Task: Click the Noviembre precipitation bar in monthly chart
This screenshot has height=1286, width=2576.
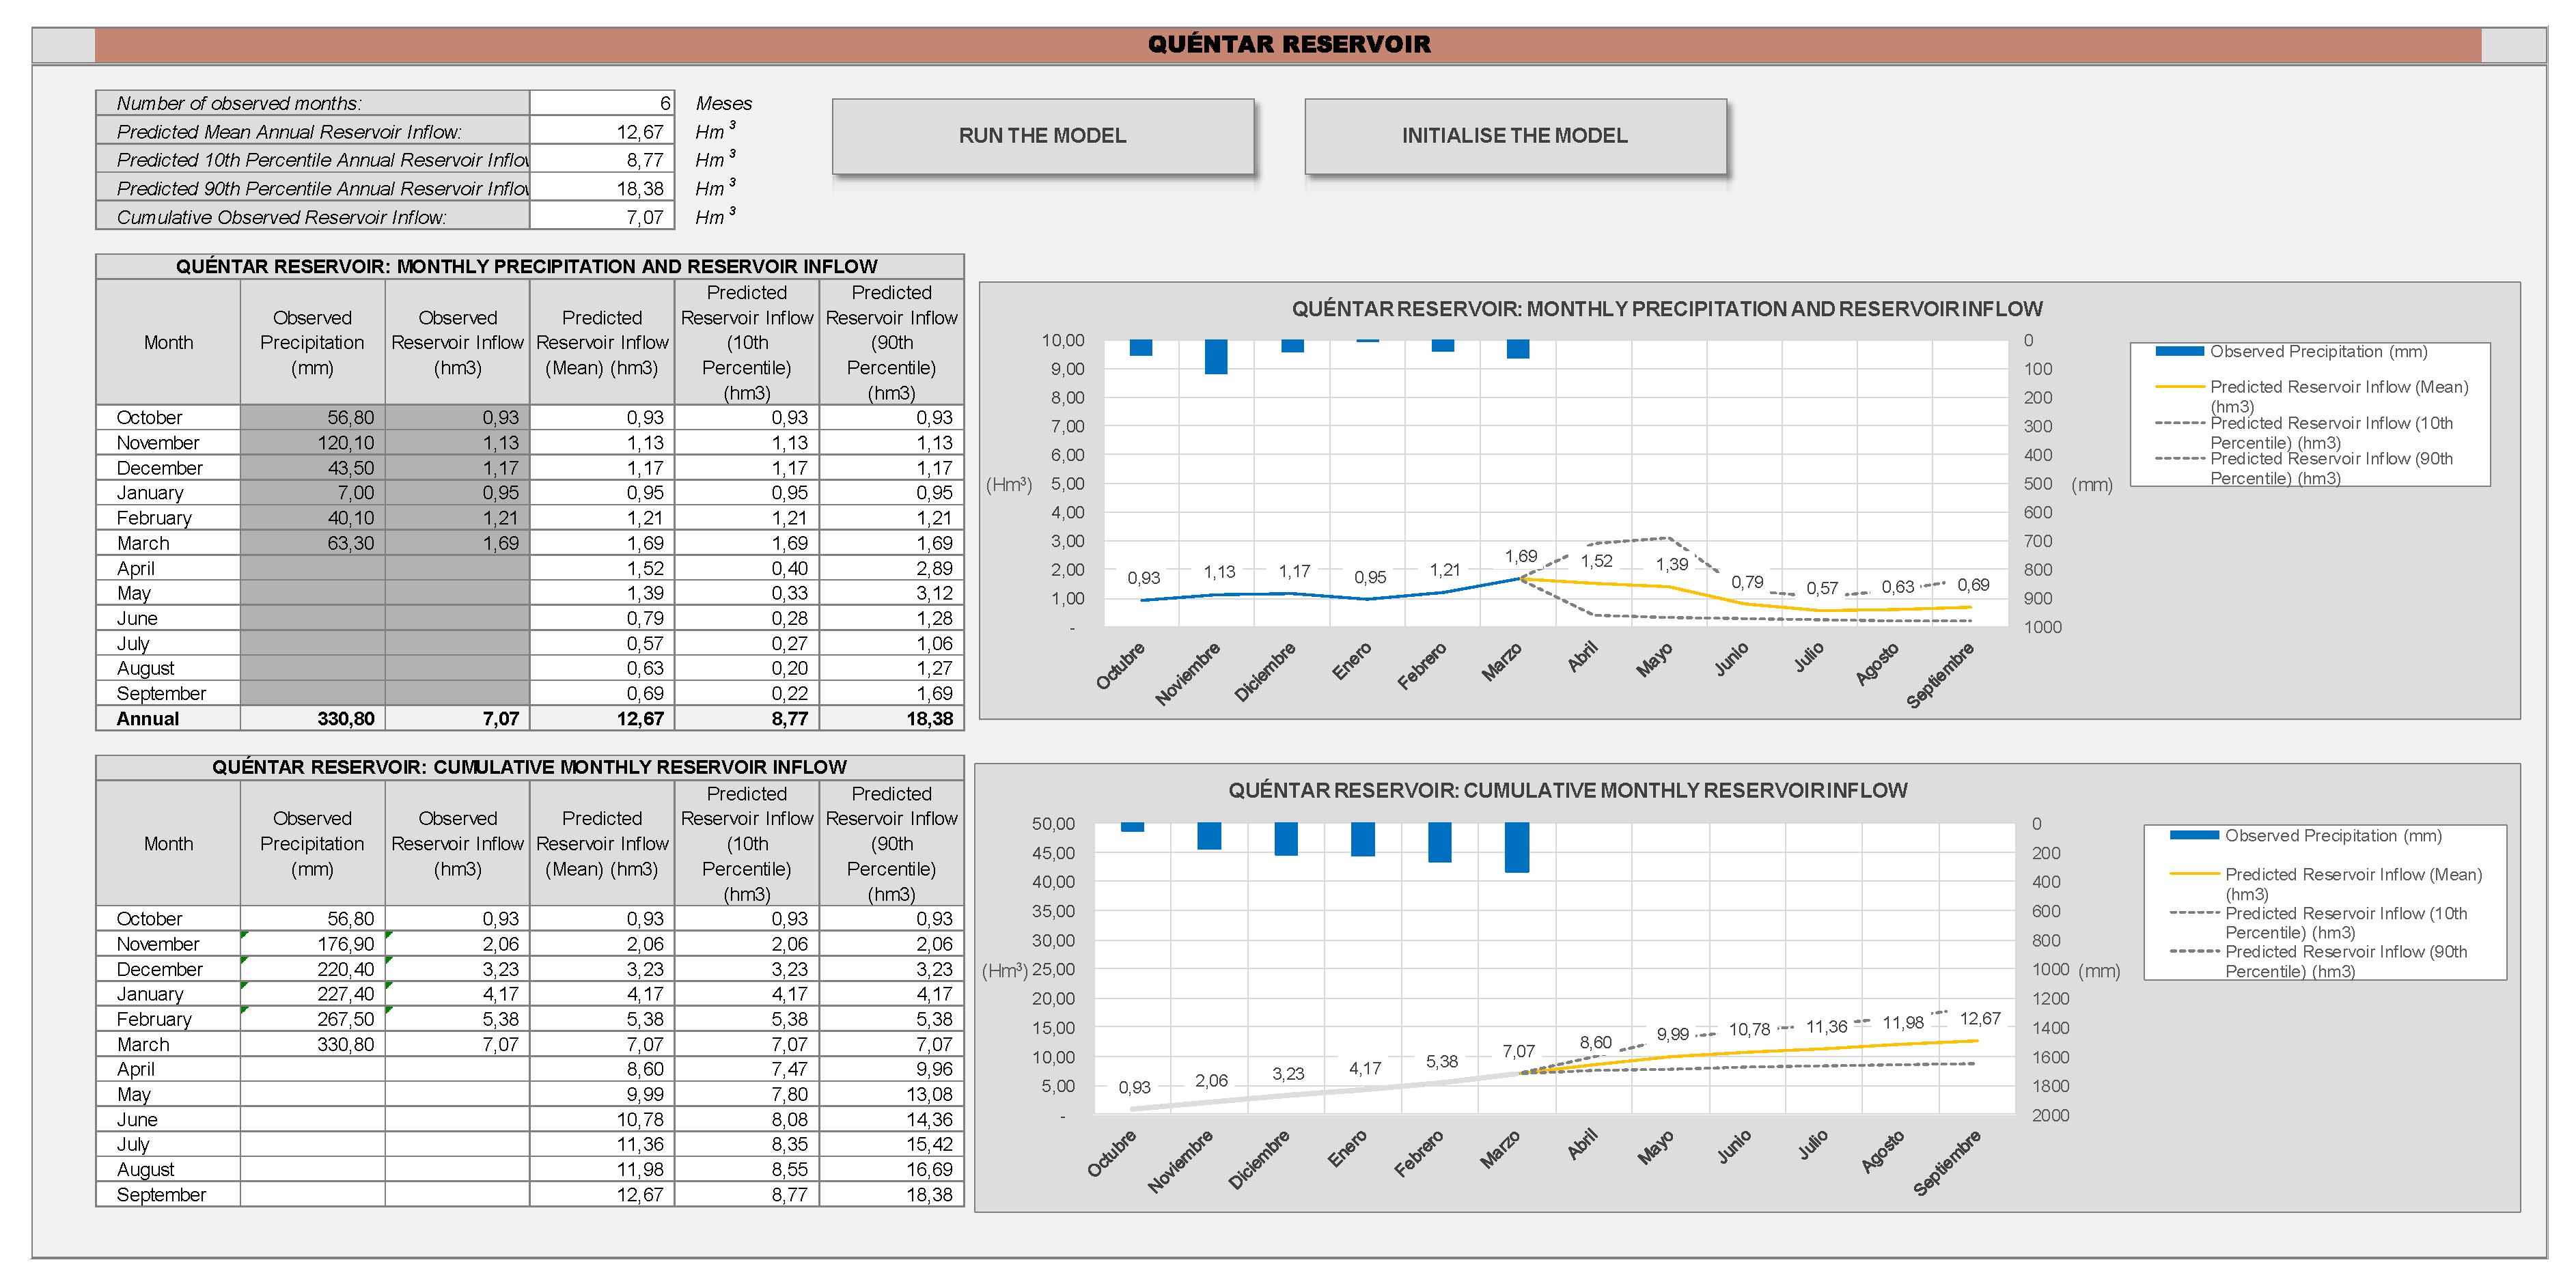Action: (1216, 357)
